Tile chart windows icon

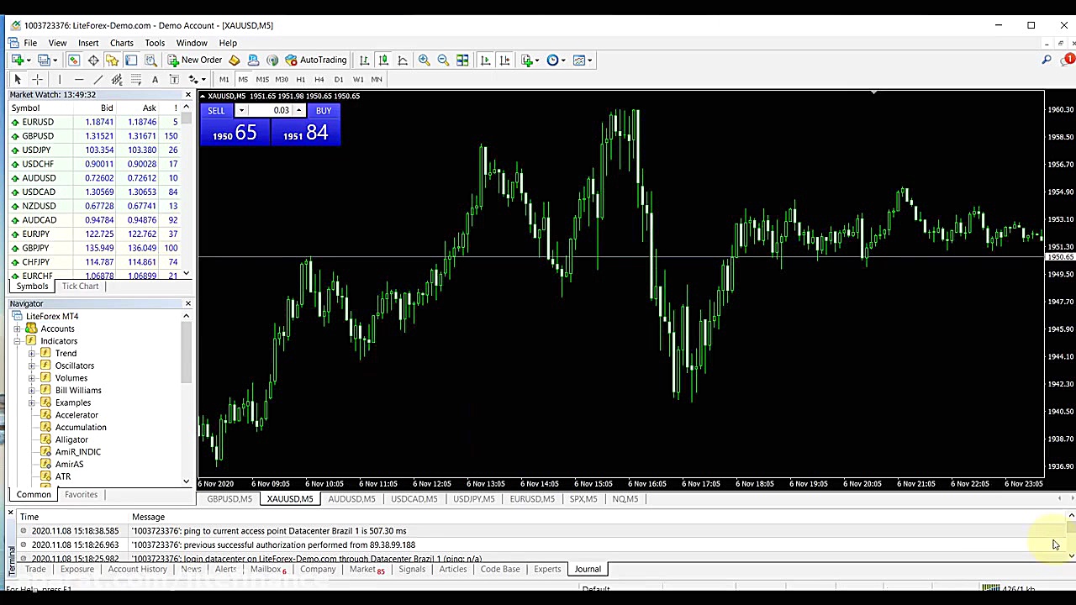(x=462, y=60)
